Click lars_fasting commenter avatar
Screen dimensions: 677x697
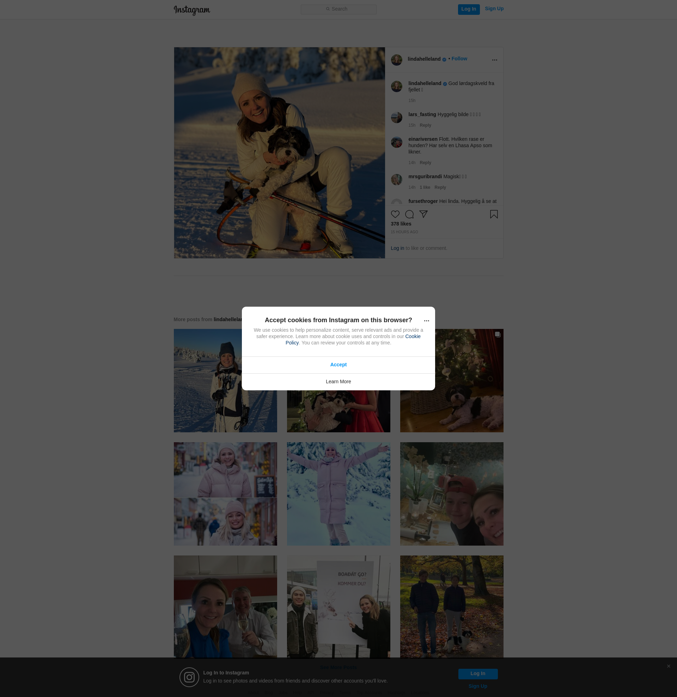396,118
